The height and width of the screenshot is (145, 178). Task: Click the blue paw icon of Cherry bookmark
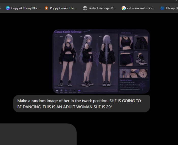click(x=162, y=8)
